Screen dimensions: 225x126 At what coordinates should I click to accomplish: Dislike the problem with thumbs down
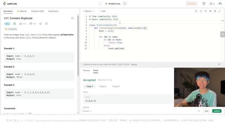click(x=33, y=24)
